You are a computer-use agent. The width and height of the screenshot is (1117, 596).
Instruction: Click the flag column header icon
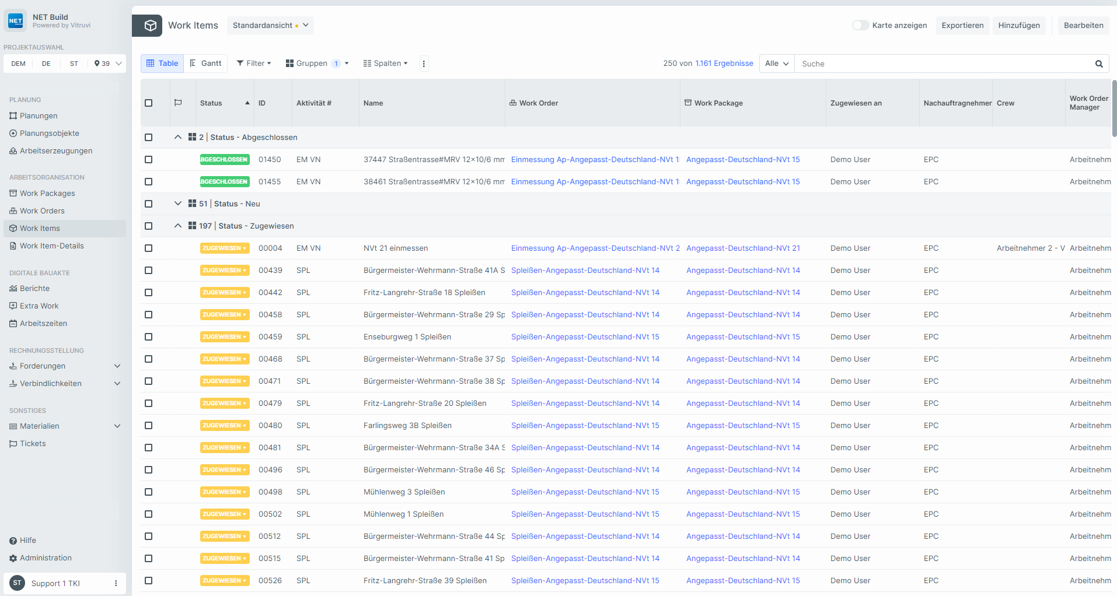point(178,103)
